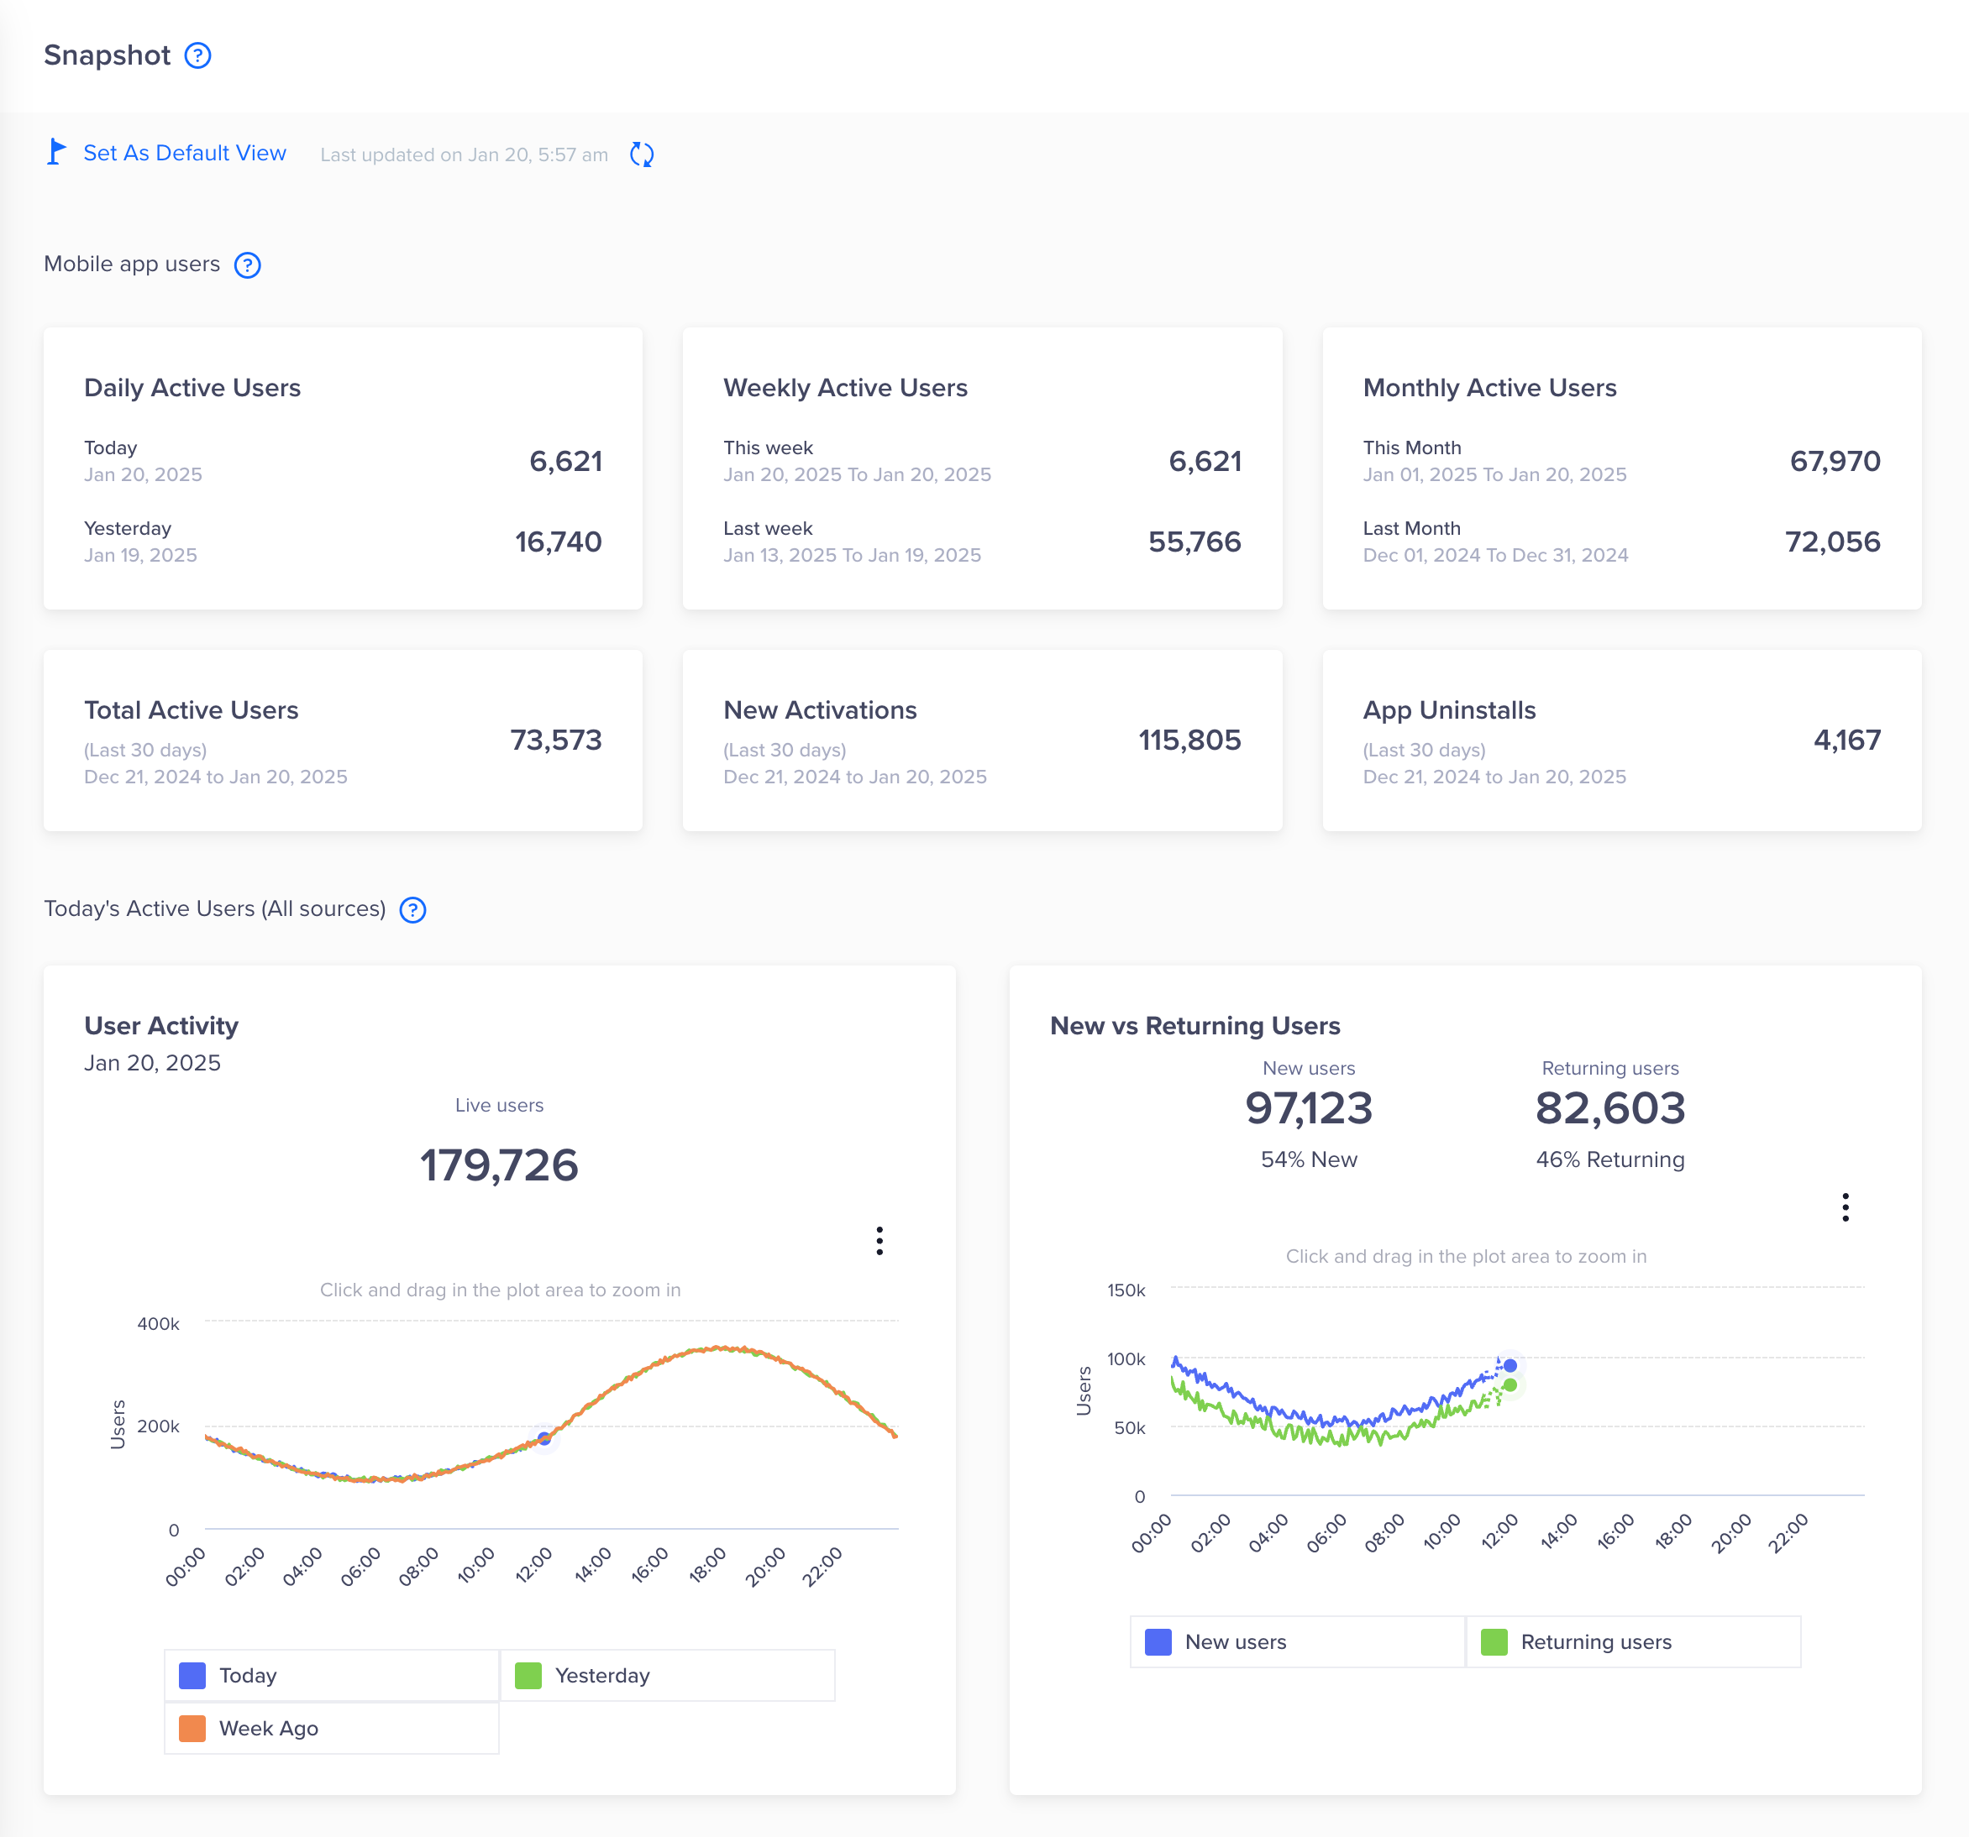Screen dimensions: 1969x1837
Task: Click the blue Today color swatch
Action: click(x=192, y=1676)
